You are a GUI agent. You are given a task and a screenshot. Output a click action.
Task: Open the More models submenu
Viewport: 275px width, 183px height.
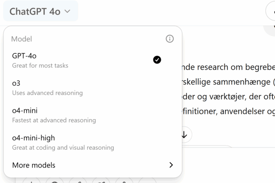coord(93,165)
